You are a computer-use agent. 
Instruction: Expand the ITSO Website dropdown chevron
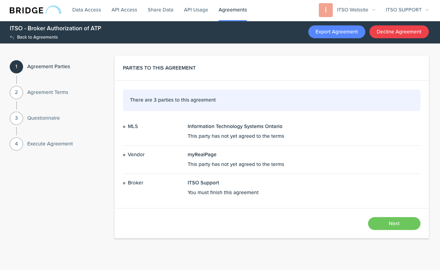374,10
